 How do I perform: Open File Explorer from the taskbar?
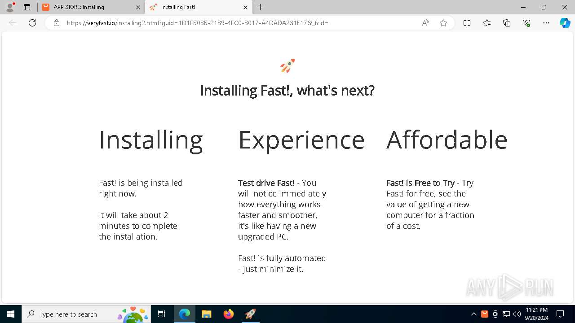(207, 314)
